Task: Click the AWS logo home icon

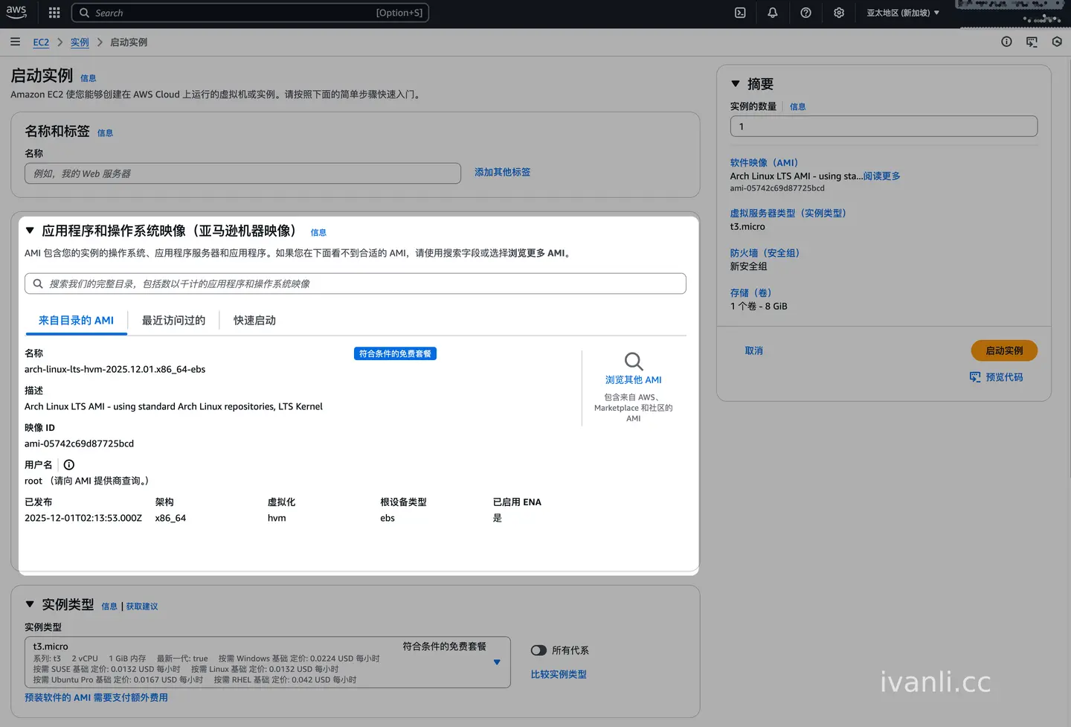Action: click(16, 12)
